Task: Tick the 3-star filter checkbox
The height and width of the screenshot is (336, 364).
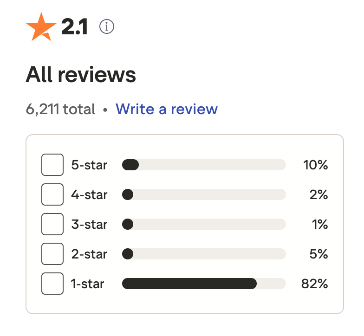Action: pos(52,224)
